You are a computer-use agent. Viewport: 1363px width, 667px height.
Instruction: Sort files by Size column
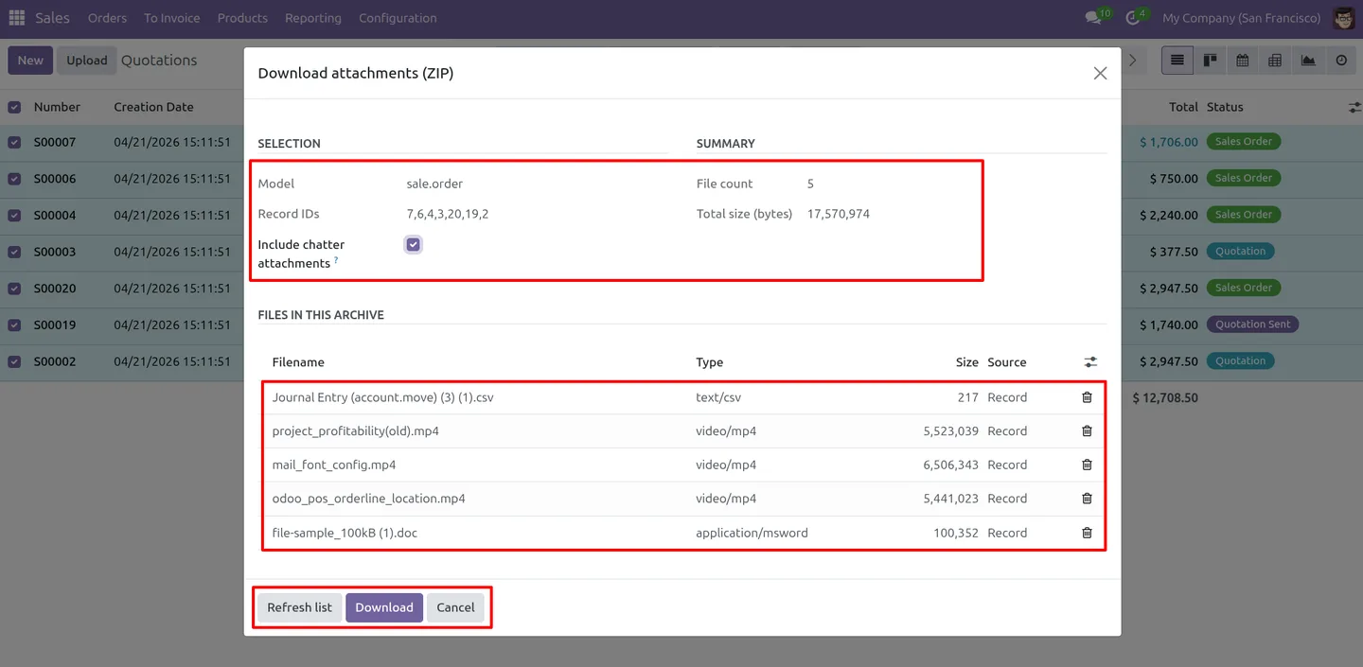tap(966, 362)
